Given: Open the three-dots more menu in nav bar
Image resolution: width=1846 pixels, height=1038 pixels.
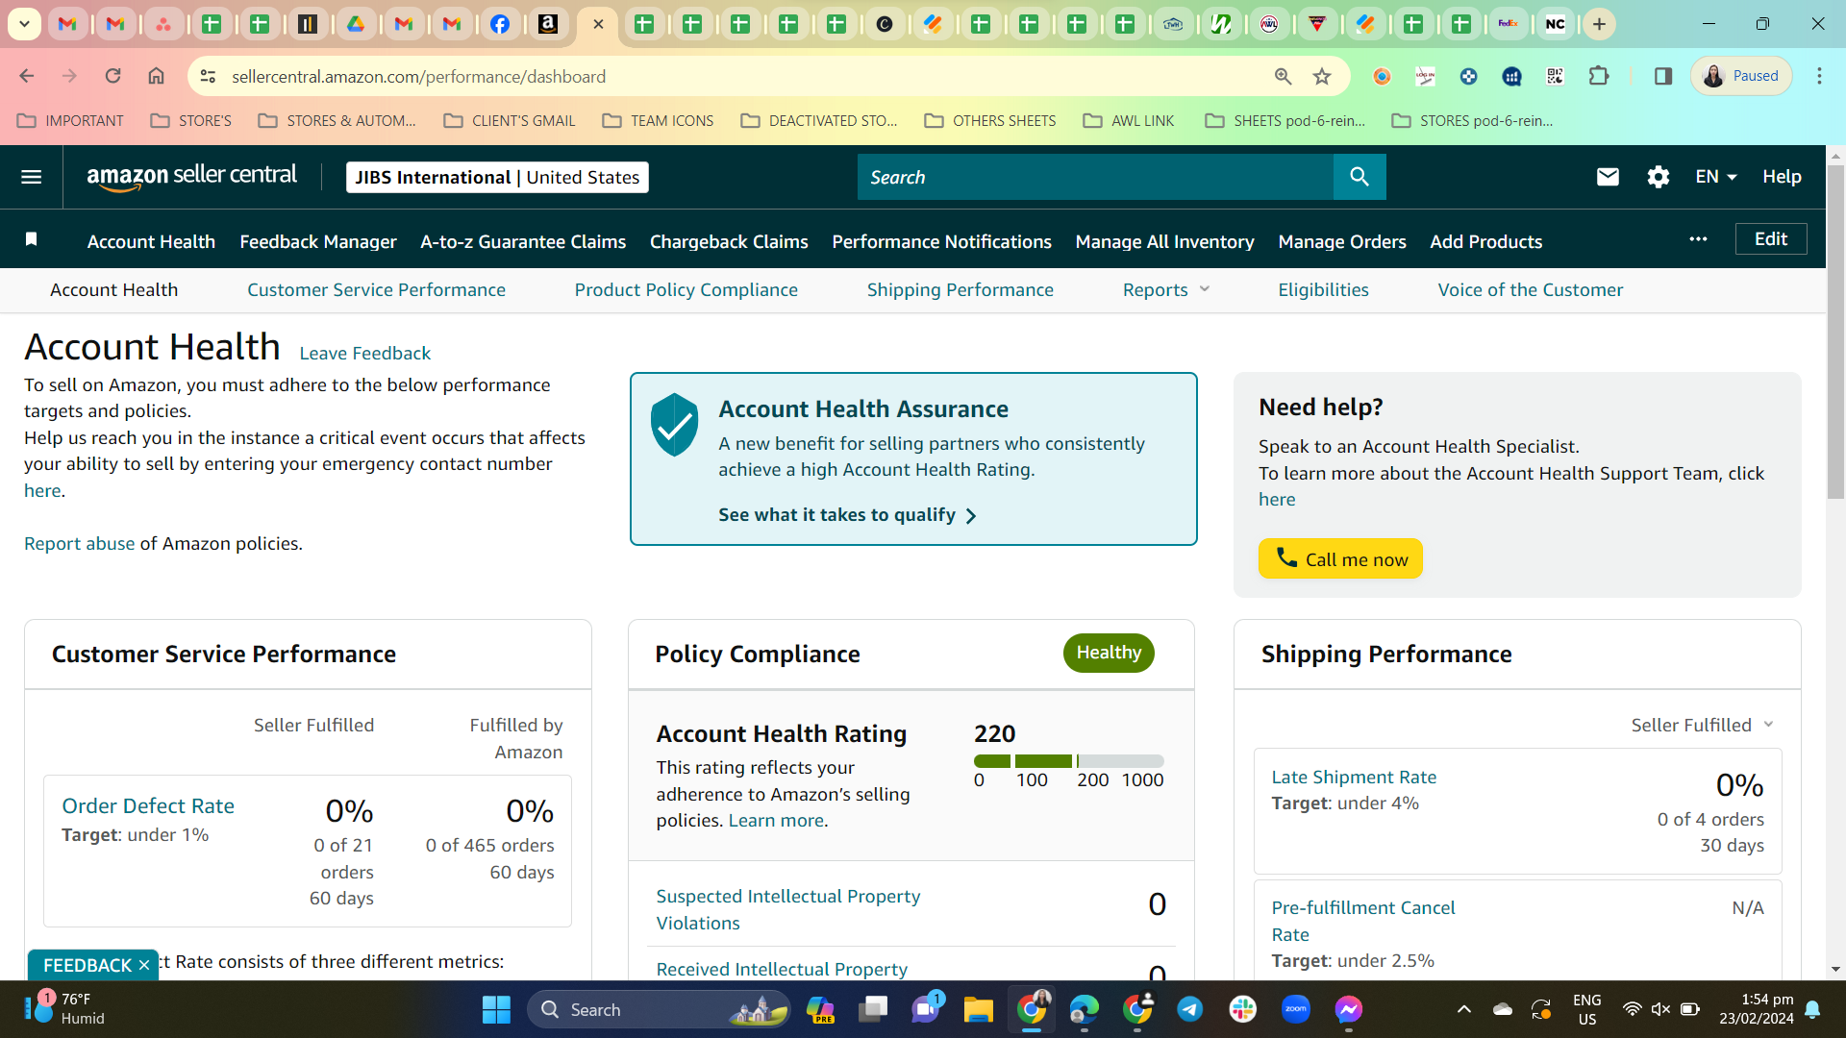Looking at the screenshot, I should click(x=1698, y=239).
